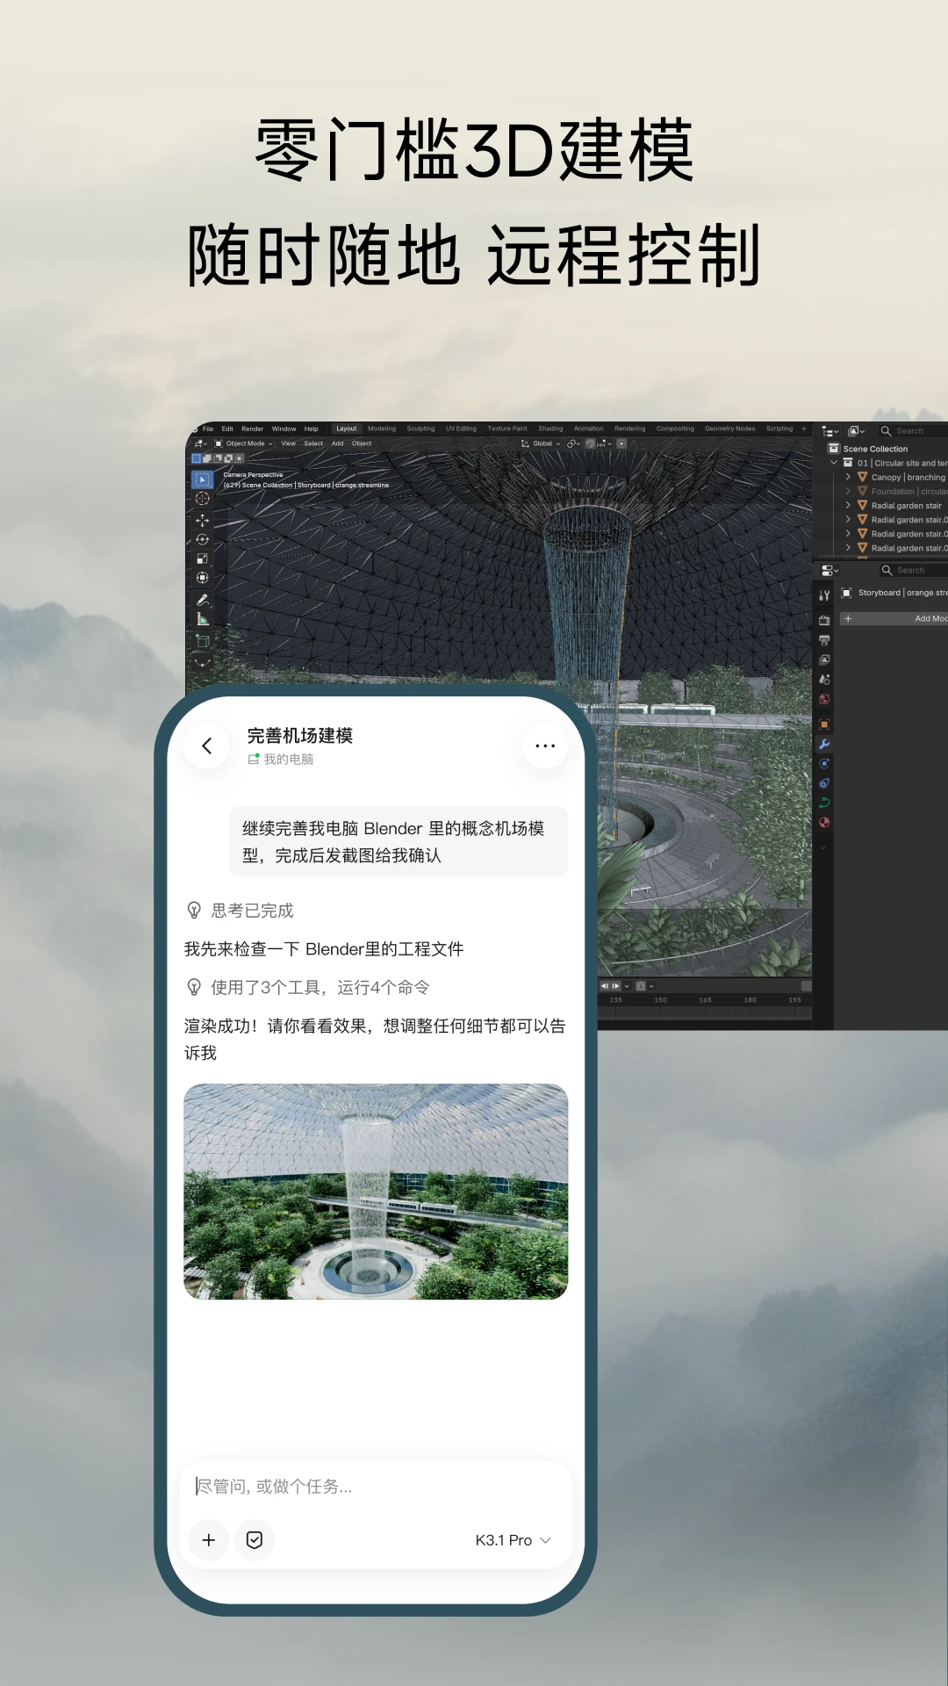Open the Output properties tab in Blender
This screenshot has width=948, height=1686.
coord(824,640)
